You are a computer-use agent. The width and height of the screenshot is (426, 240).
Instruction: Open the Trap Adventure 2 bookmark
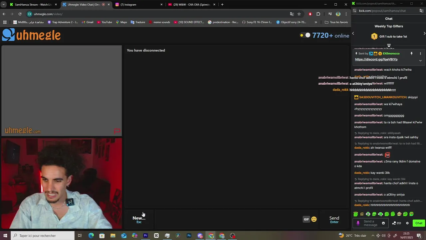click(x=63, y=22)
